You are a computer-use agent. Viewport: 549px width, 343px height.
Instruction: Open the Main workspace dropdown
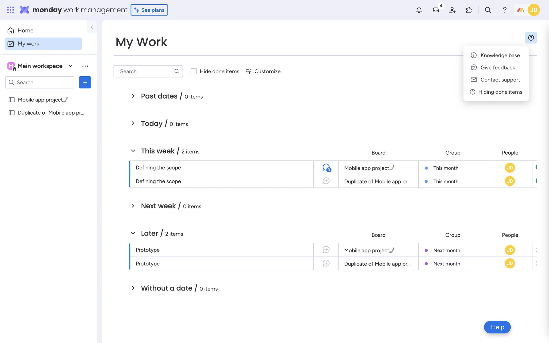pyautogui.click(x=71, y=66)
